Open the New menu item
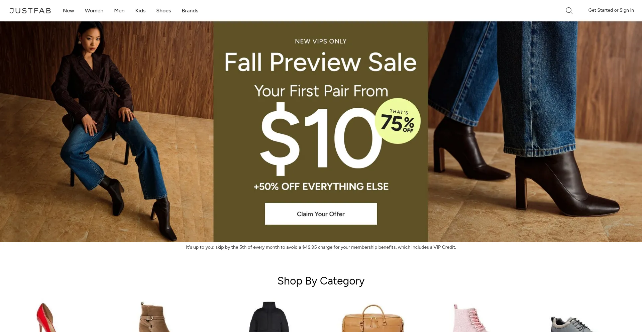 pos(69,11)
